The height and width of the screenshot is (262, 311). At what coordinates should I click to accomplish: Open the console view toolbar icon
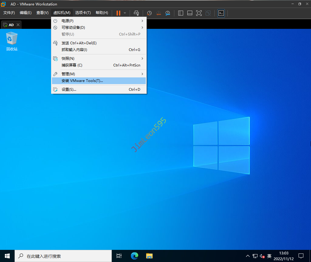tap(221, 13)
